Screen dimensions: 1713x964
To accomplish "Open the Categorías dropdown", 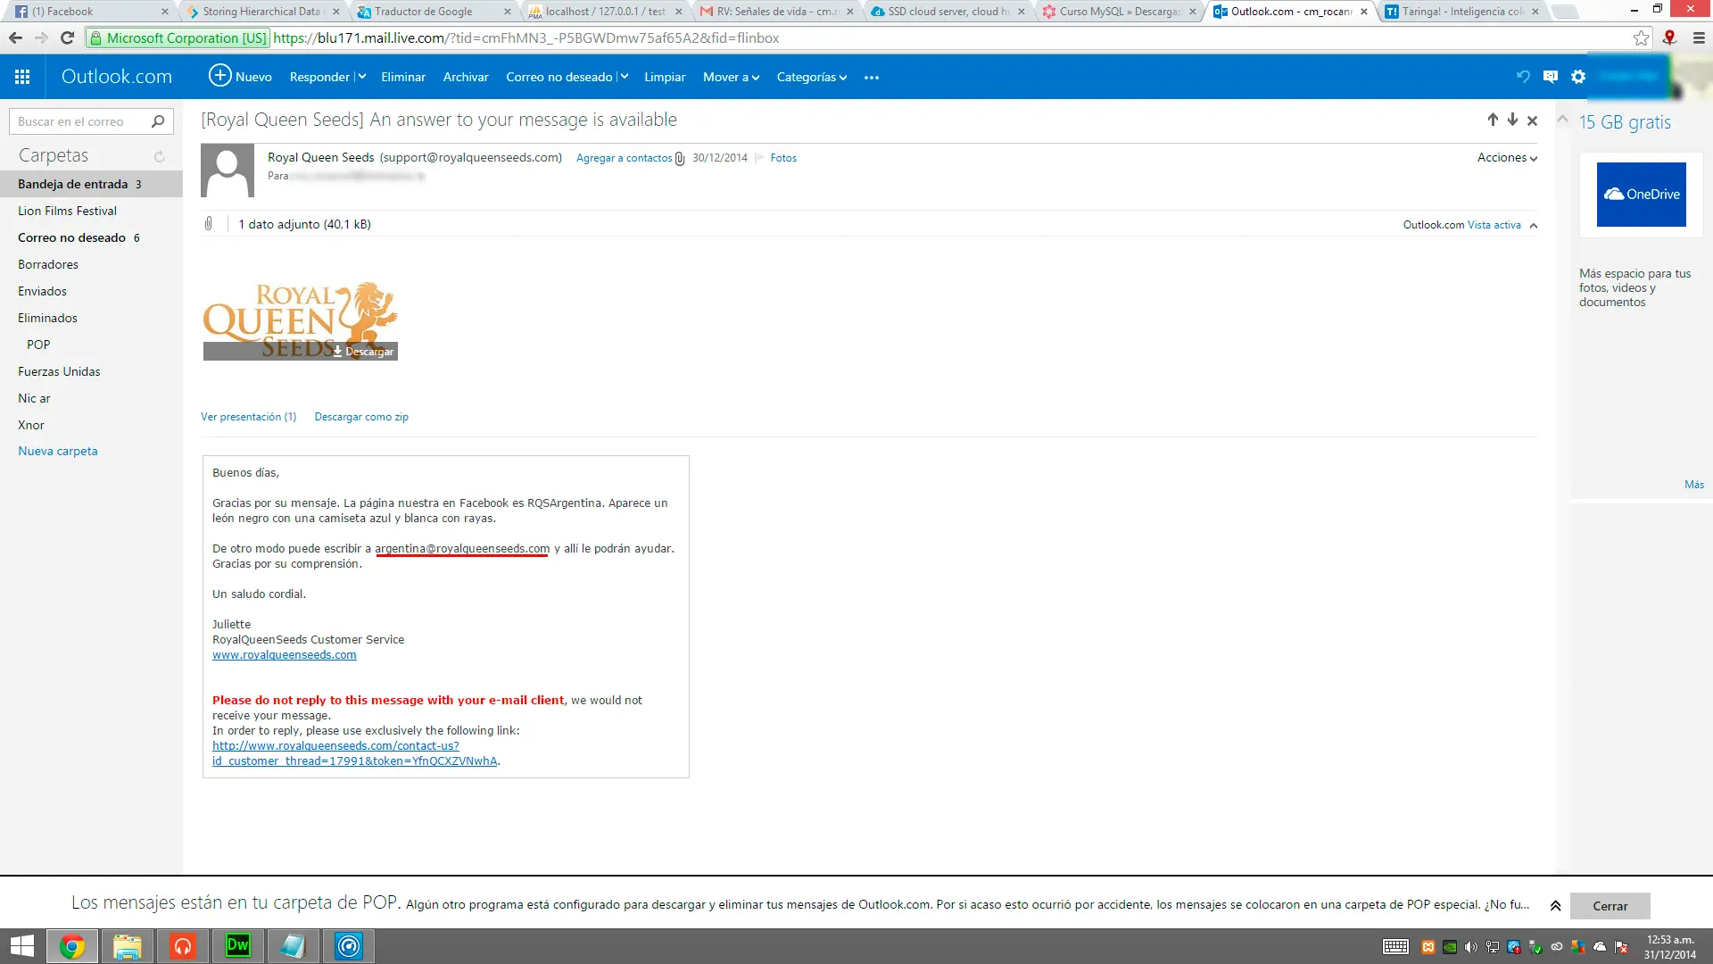I will tap(811, 77).
